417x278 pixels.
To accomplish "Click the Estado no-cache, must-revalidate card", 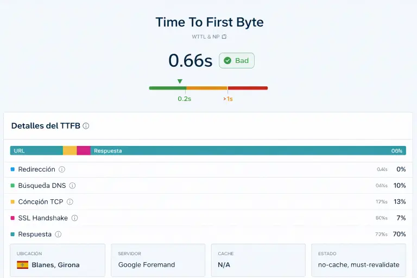I will (x=358, y=260).
